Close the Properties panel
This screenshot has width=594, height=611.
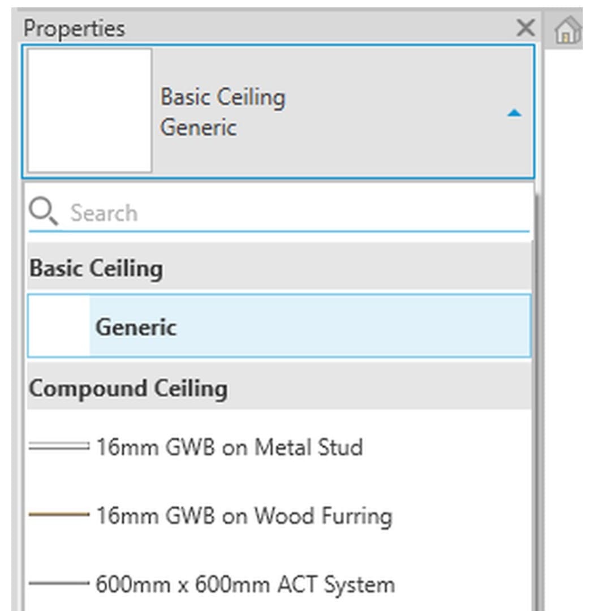(526, 28)
